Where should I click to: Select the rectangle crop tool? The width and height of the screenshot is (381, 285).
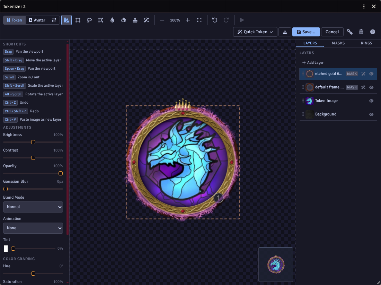(78, 20)
